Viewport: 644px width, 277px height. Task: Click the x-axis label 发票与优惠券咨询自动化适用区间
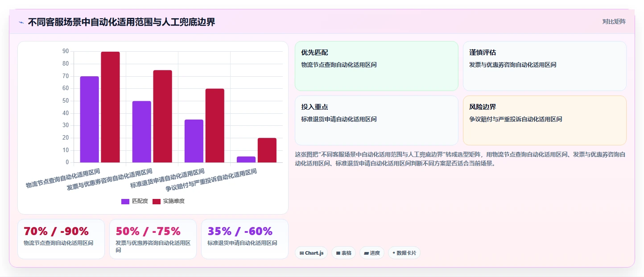110,179
